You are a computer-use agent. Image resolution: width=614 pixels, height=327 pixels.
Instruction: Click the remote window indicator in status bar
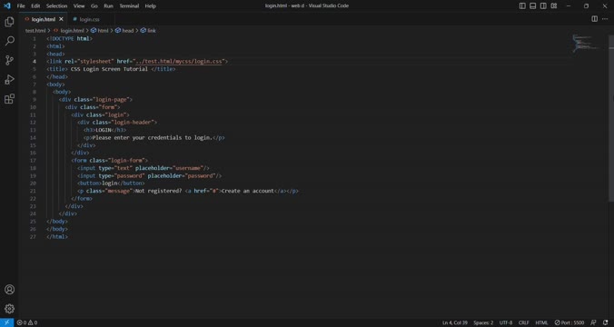click(x=6, y=322)
